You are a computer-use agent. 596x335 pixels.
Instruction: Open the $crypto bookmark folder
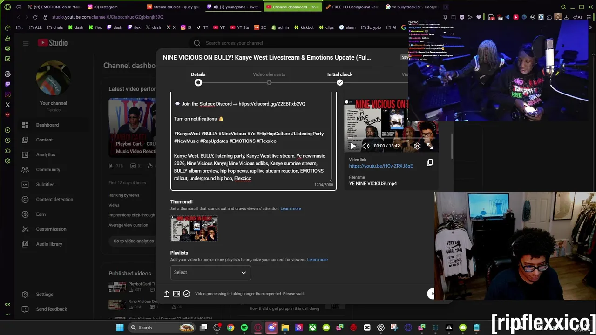click(371, 27)
